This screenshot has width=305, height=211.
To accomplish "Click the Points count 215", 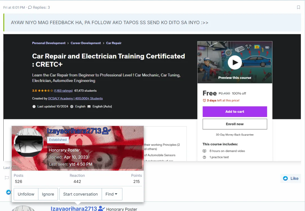I will [x=137, y=181].
